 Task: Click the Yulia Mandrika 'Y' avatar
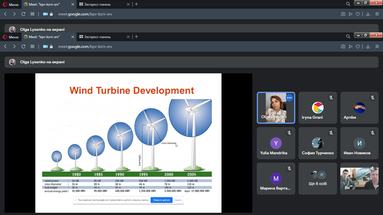(276, 143)
